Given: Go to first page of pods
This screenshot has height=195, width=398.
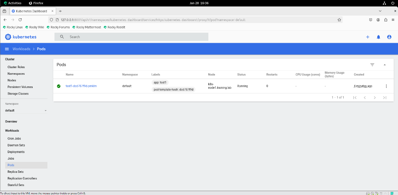Looking at the screenshot, I should click(x=355, y=98).
